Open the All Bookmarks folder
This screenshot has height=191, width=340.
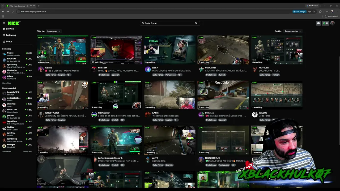coord(331,16)
